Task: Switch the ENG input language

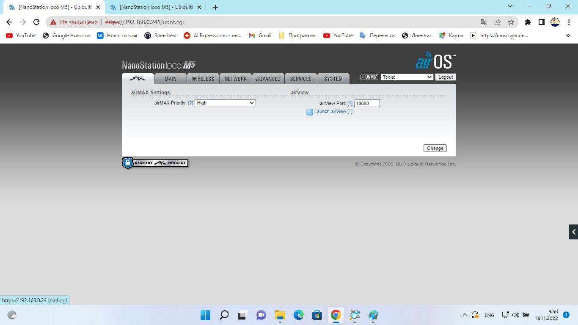Action: pos(489,315)
